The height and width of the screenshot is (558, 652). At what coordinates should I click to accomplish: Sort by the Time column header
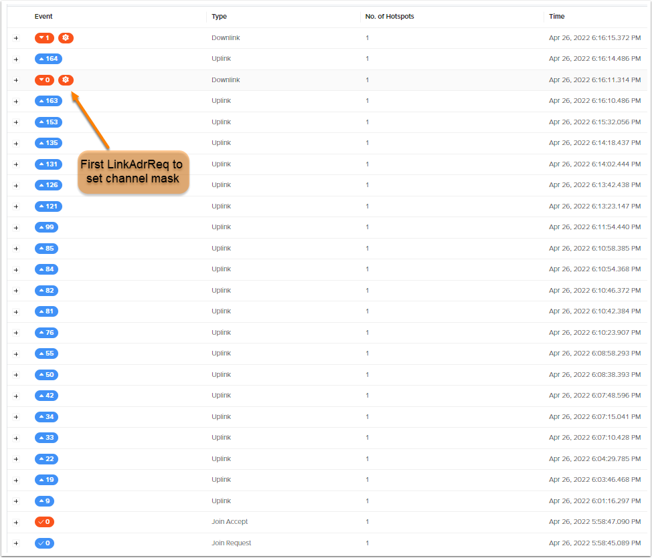tap(558, 16)
